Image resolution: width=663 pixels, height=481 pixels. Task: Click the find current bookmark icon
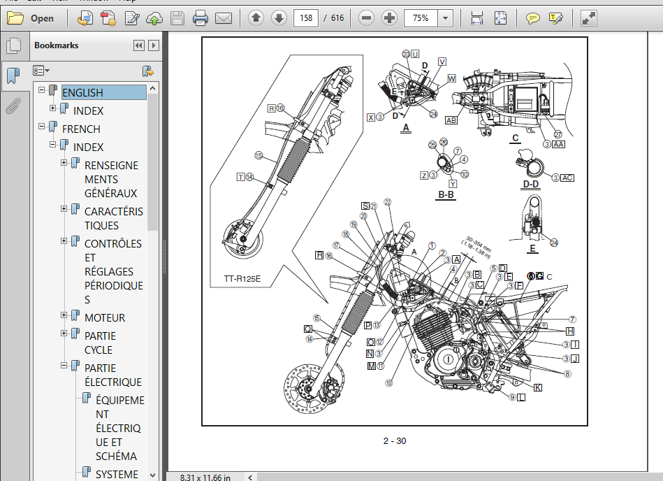tap(147, 71)
